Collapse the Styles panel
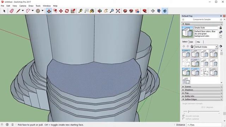This screenshot has width=226, height=127. click(202, 24)
